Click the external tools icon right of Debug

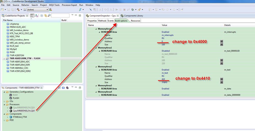point(139,10)
